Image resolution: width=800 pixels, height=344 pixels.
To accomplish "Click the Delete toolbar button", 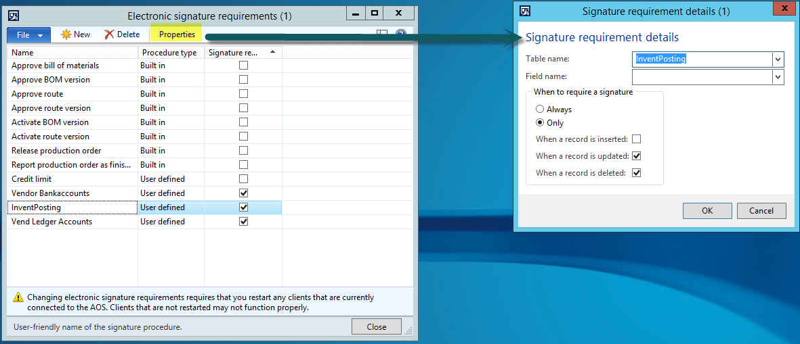I will (122, 34).
